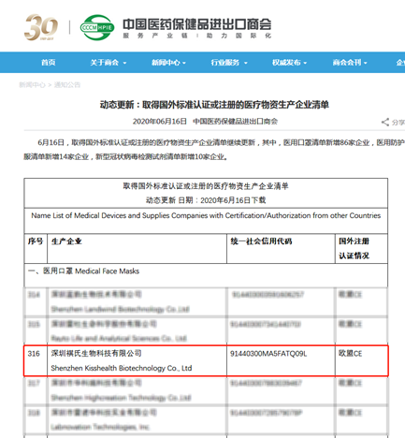Select row 316 Shenzhen Kisshealth Biotechnology

click(206, 360)
